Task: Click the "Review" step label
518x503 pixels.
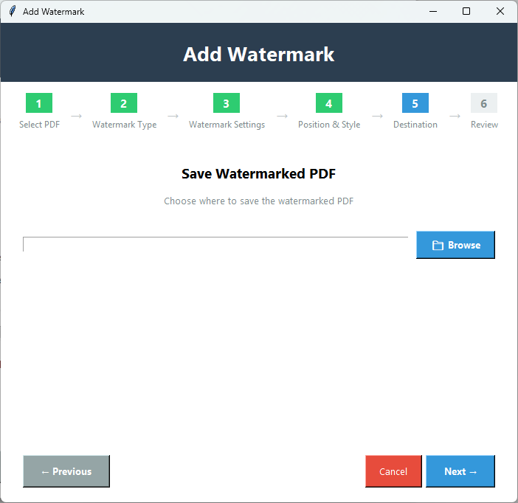Action: click(x=484, y=125)
